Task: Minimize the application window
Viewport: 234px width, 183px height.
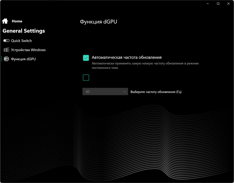Action: pos(208,4)
